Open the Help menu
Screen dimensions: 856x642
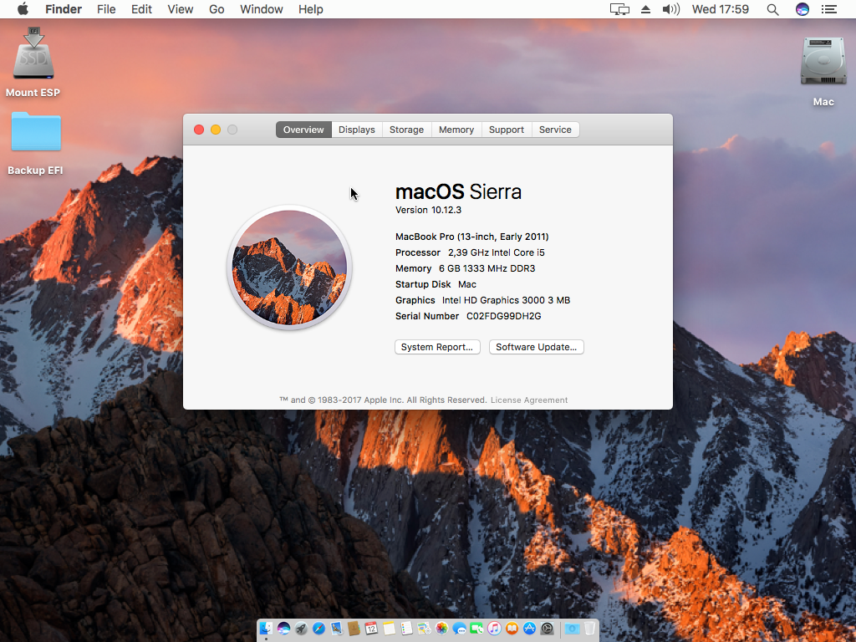coord(311,9)
